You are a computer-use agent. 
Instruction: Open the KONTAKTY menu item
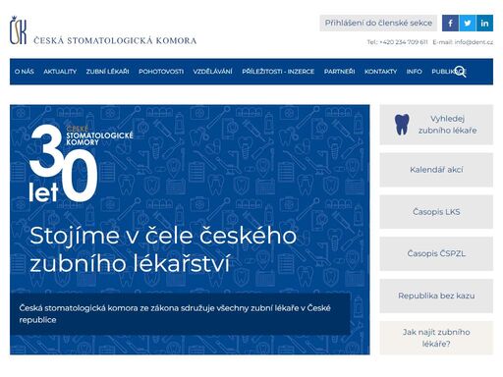(x=380, y=72)
